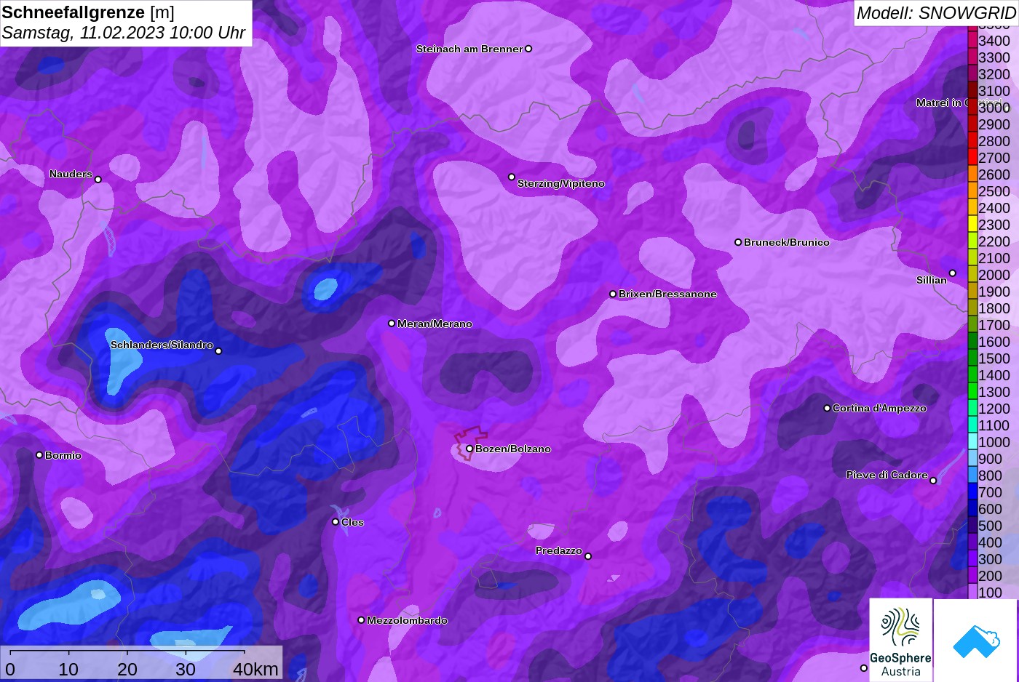Click the Modell: SNOWGRID label
The image size is (1019, 682).
(936, 13)
